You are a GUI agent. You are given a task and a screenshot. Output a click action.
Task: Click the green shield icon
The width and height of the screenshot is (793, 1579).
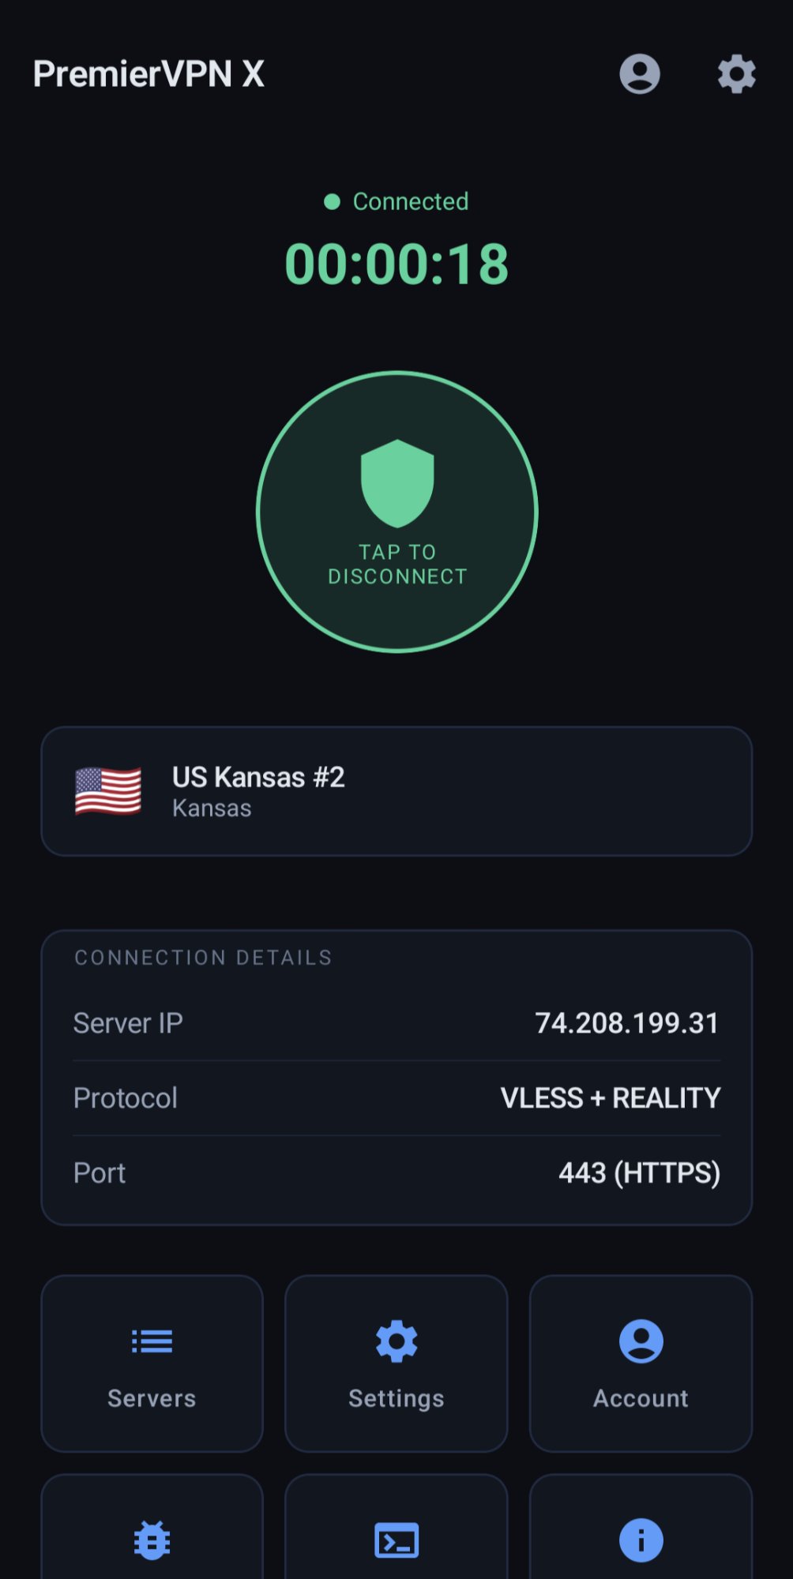click(396, 483)
